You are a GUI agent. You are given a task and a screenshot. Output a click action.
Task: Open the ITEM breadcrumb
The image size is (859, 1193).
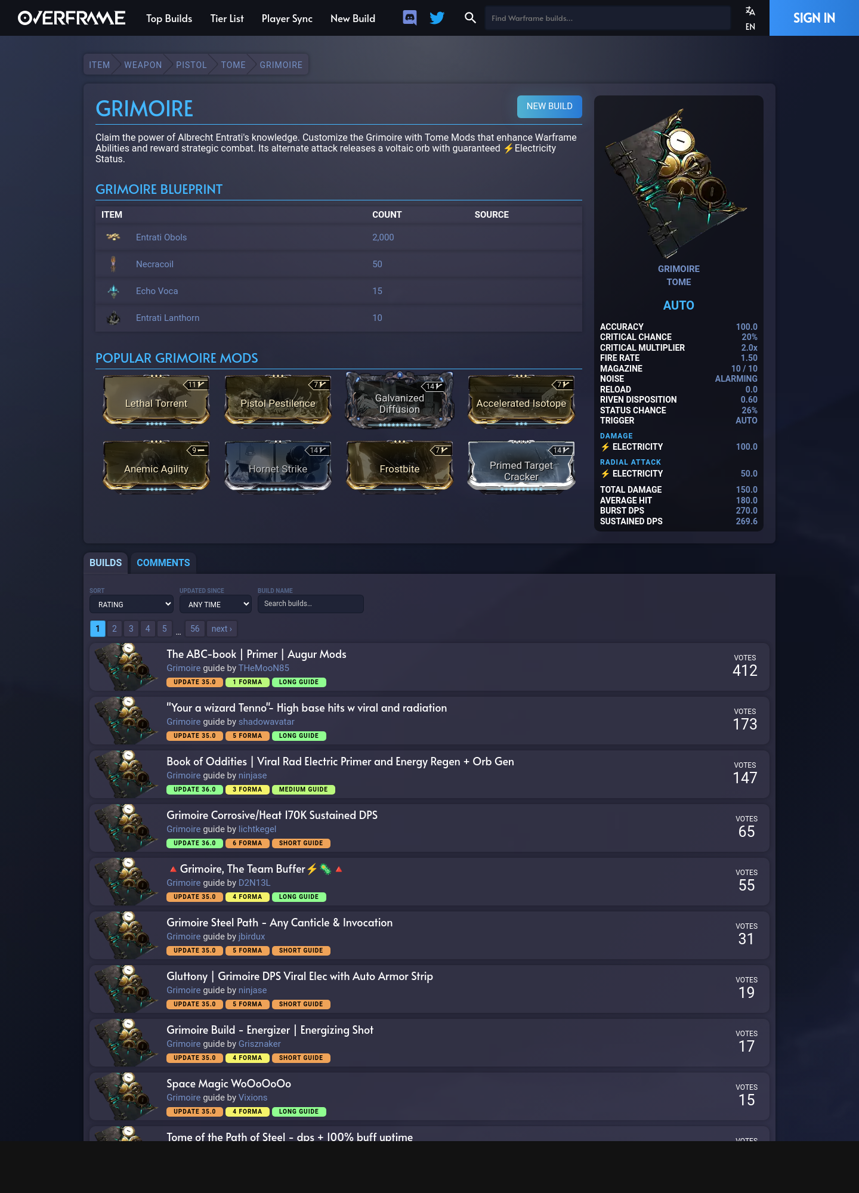tap(100, 65)
